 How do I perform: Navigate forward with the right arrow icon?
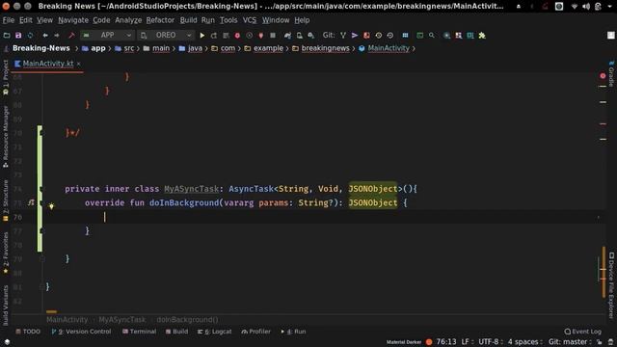click(x=57, y=36)
